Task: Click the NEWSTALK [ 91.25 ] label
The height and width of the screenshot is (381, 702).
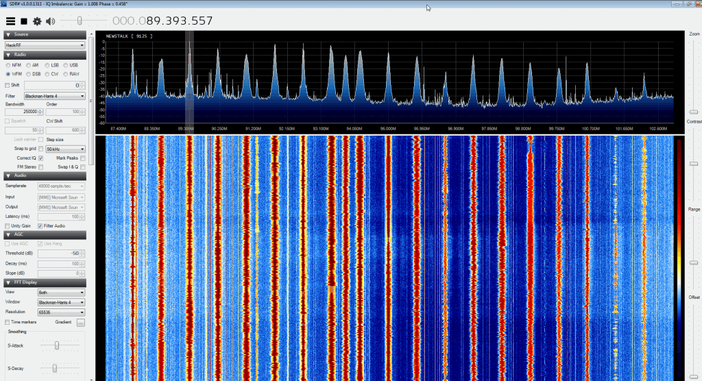Action: point(129,36)
